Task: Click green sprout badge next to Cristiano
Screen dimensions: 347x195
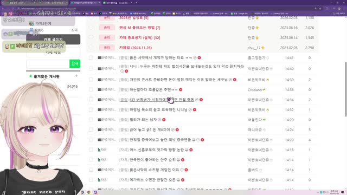Action: tap(264, 90)
